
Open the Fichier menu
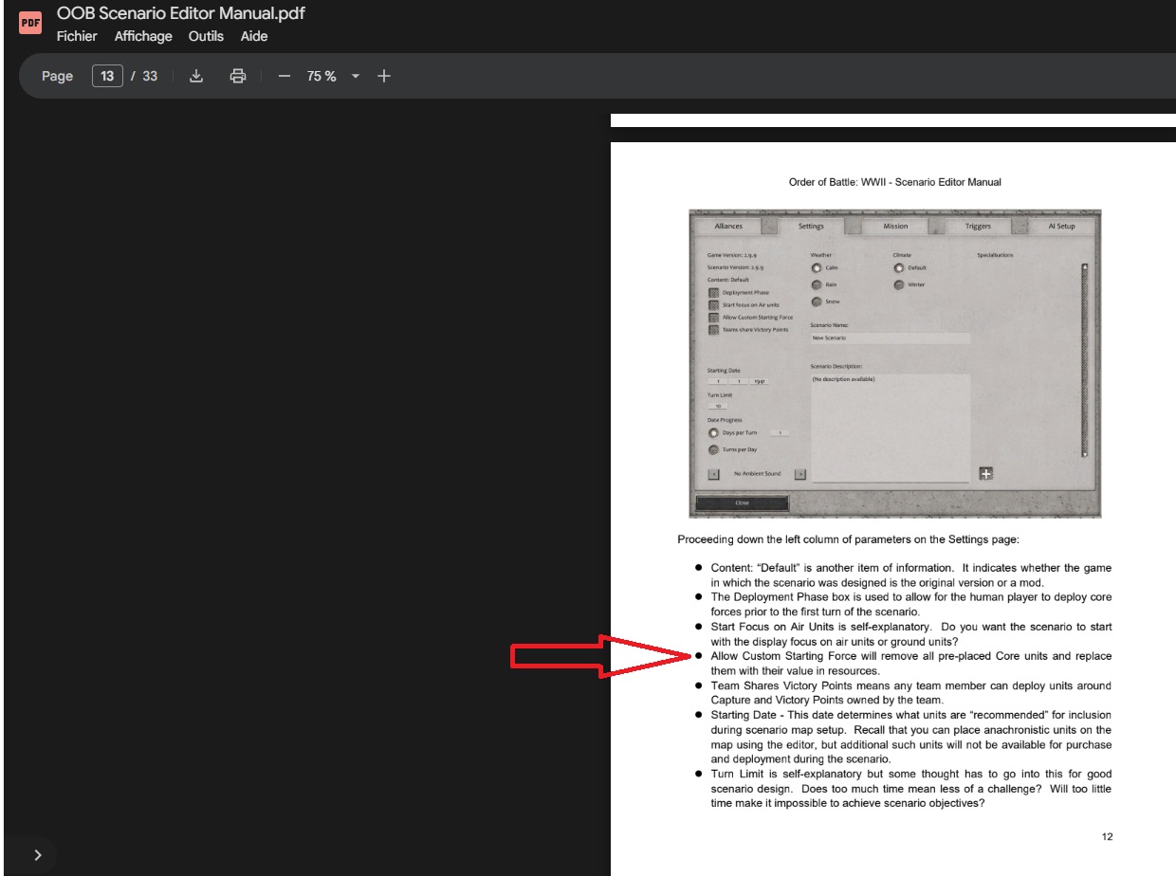click(77, 36)
